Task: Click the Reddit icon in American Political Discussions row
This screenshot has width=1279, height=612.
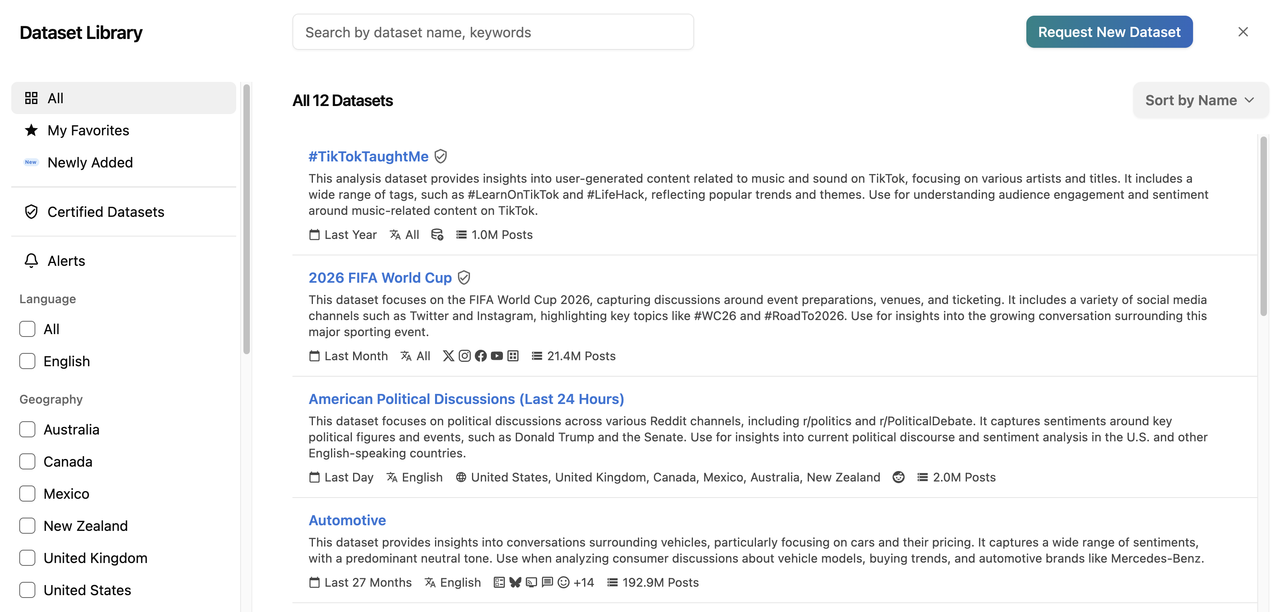Action: tap(898, 477)
